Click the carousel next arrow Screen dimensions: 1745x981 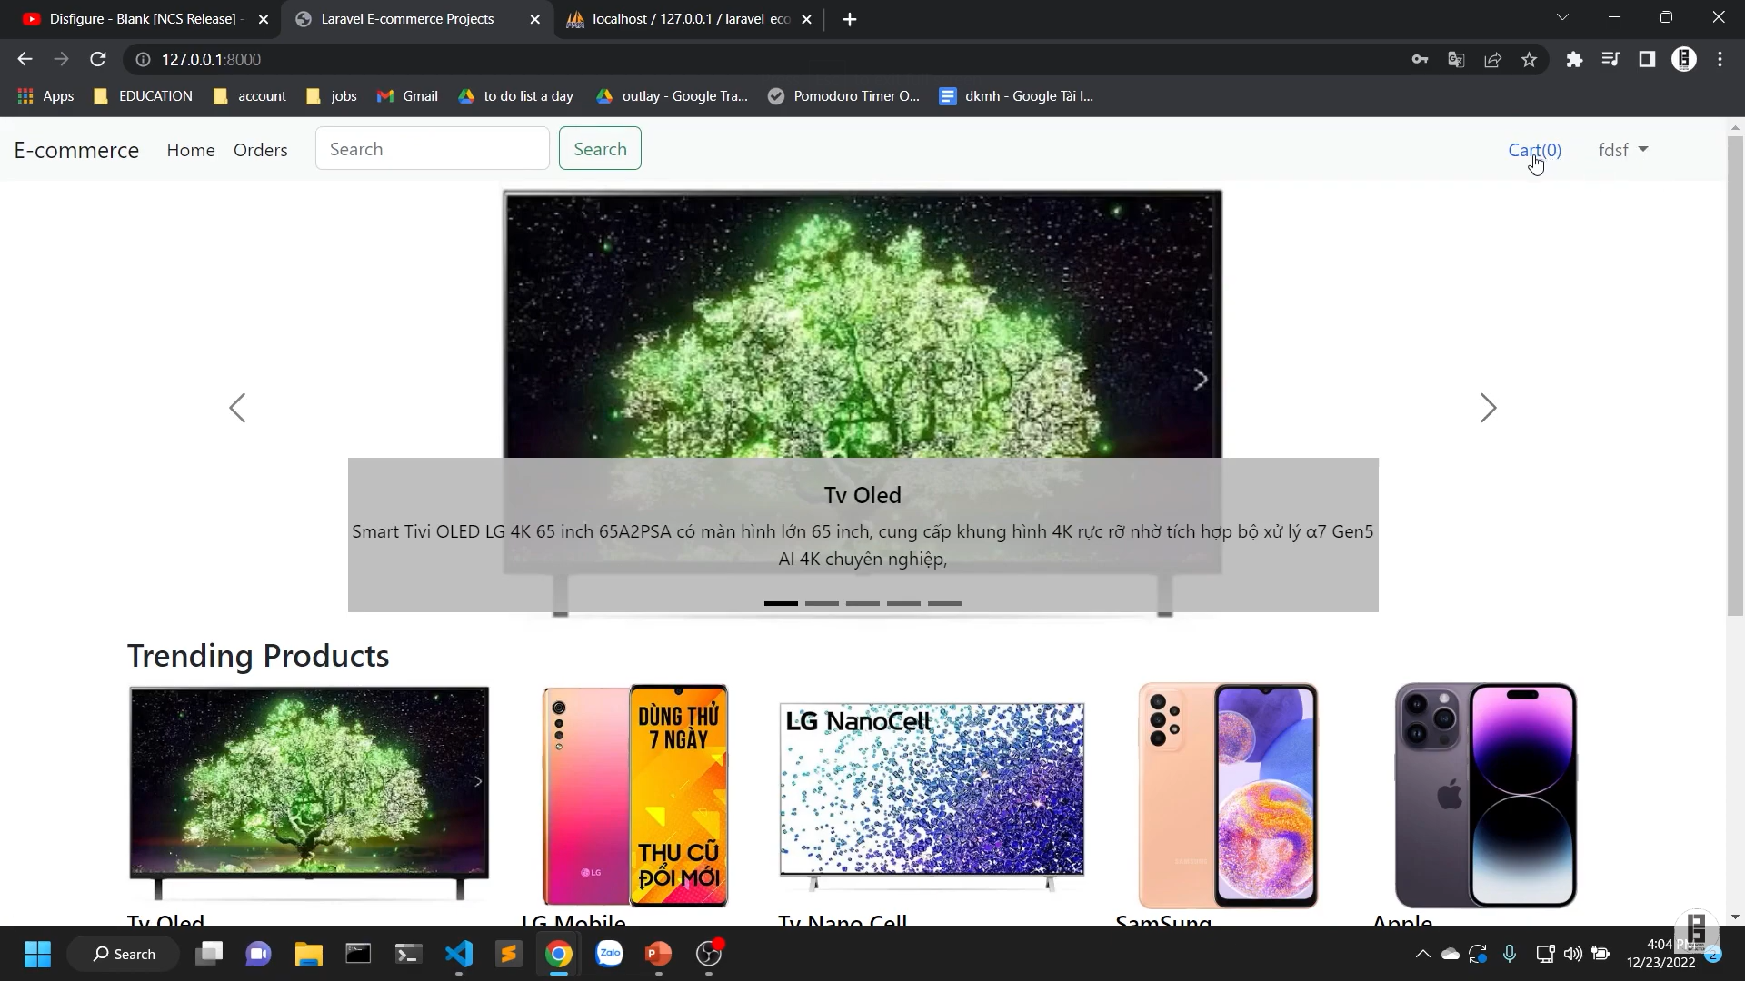[1488, 408]
